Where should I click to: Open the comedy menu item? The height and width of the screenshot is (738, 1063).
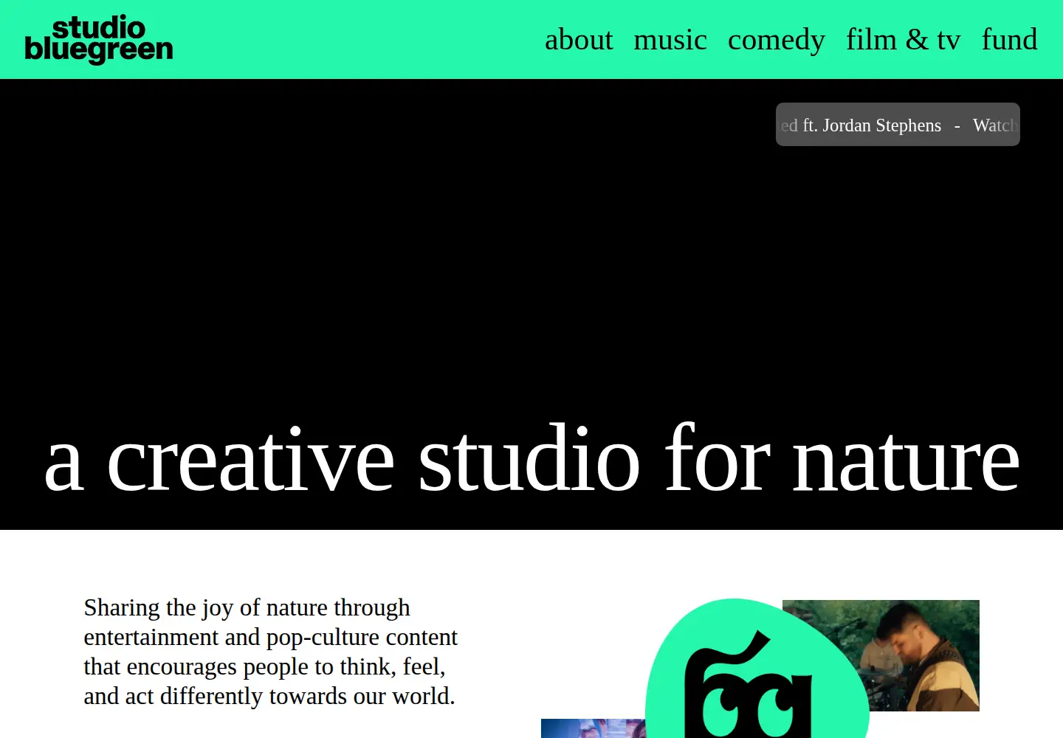point(777,40)
